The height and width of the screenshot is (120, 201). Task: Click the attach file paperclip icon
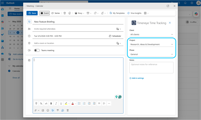pyautogui.click(x=36, y=110)
